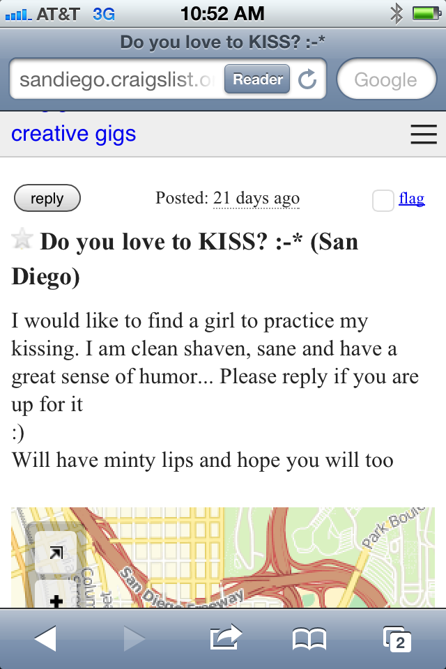Open the hamburger menu
Image resolution: width=446 pixels, height=669 pixels.
(x=424, y=134)
